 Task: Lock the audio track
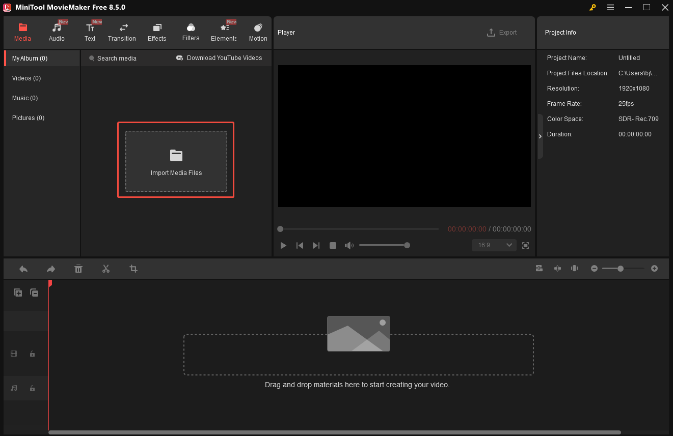(x=32, y=388)
